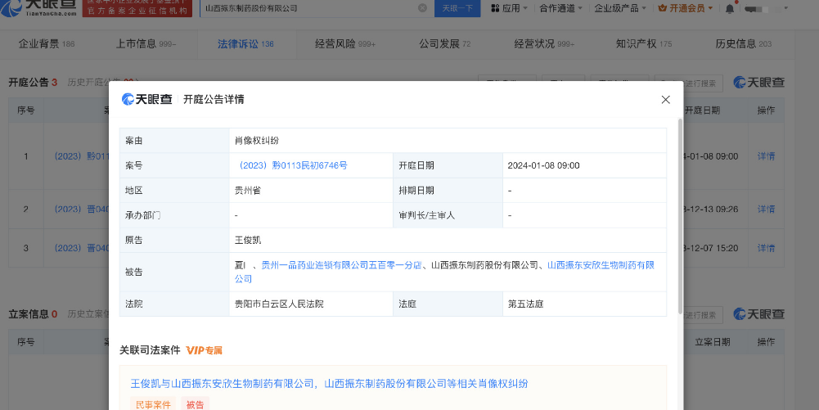Click the 立案信息 section heading
The width and height of the screenshot is (819, 410).
click(x=28, y=314)
